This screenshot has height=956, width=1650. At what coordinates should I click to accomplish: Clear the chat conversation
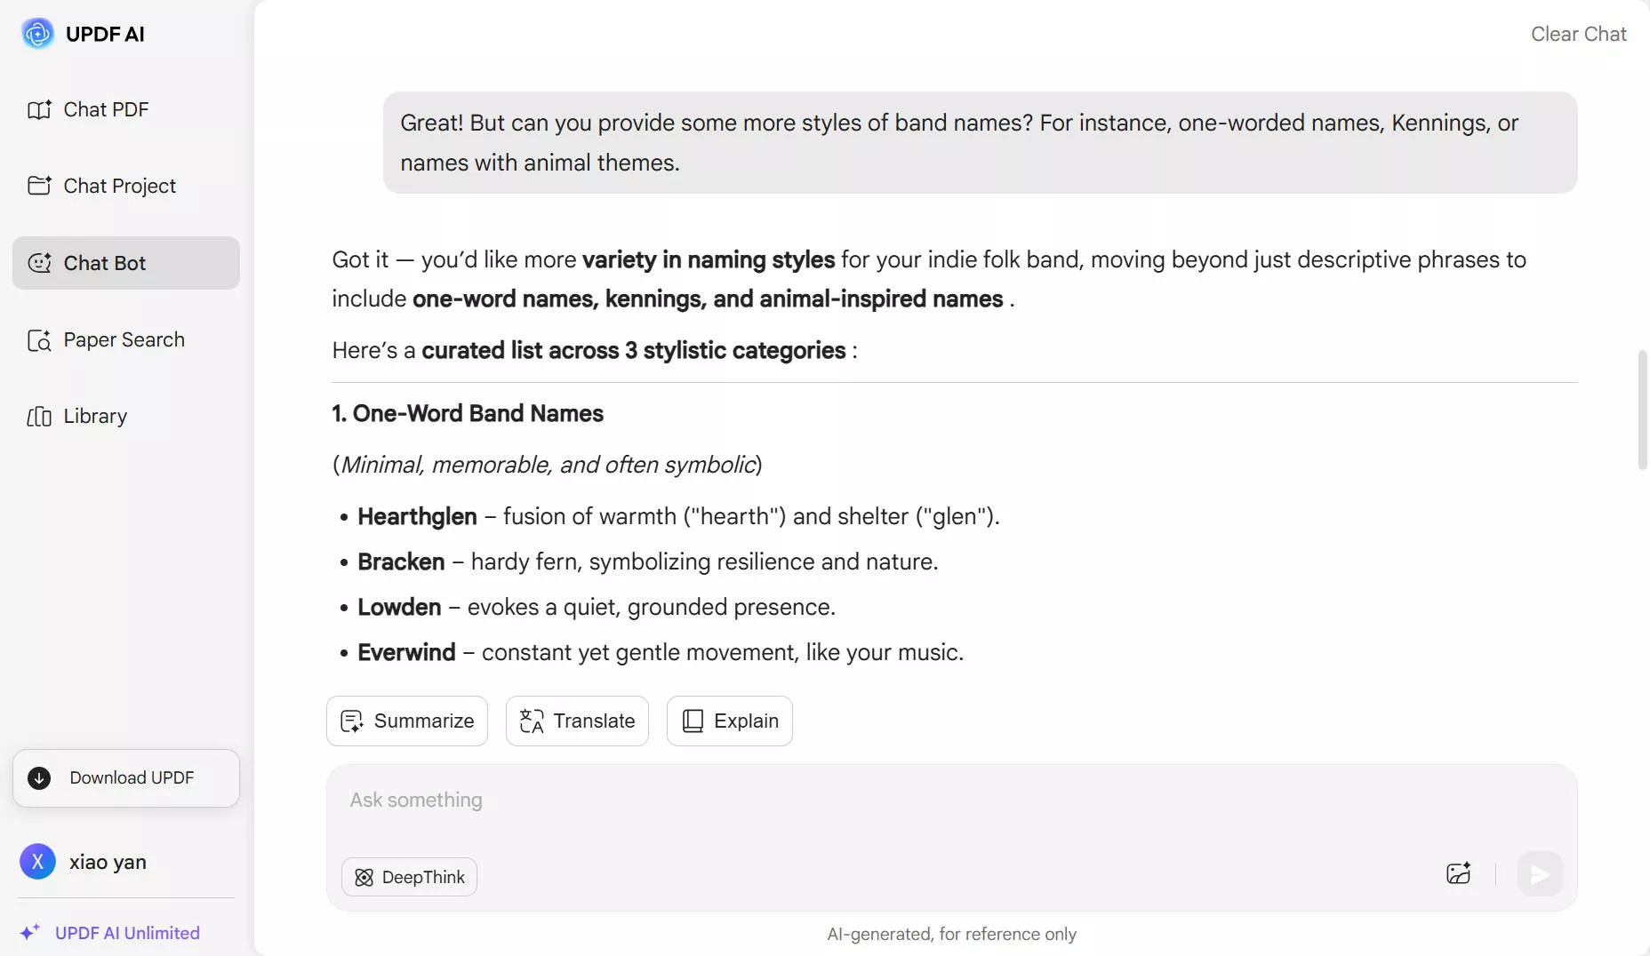1578,34
